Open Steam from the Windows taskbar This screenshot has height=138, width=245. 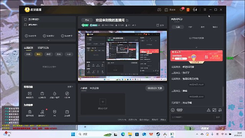point(158,134)
